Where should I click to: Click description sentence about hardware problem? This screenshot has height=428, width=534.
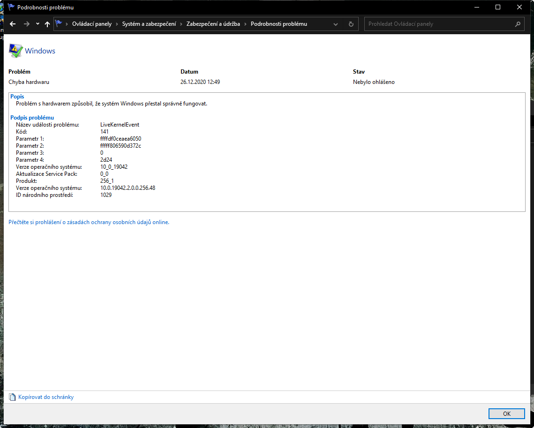pos(112,104)
